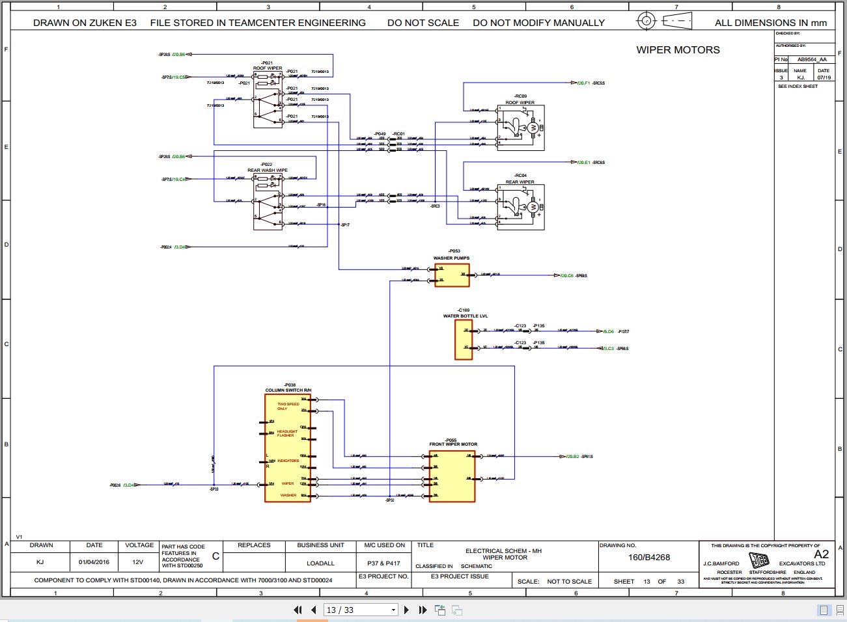Click the /20.B2 cross-reference link
847x622 pixels.
572,457
